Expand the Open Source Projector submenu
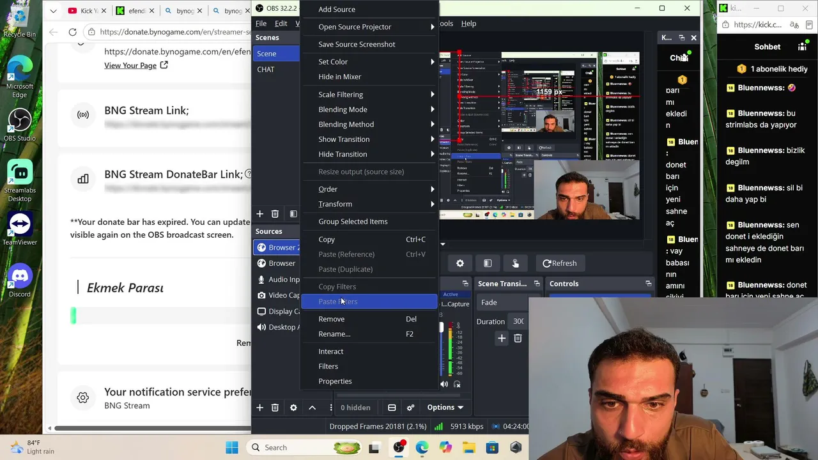The height and width of the screenshot is (460, 818). pos(369,27)
